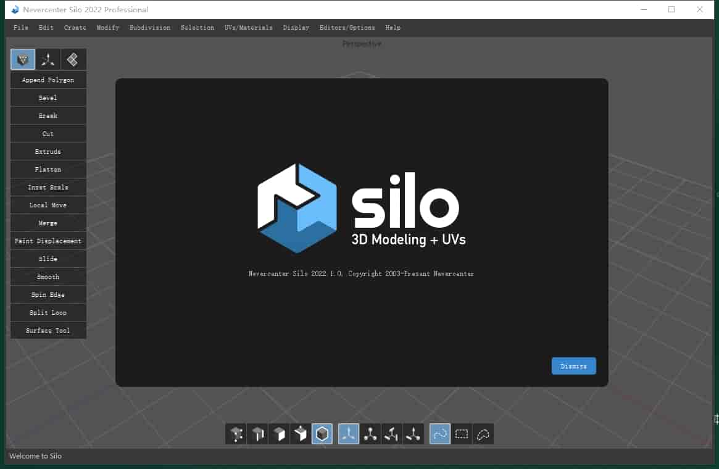Activate the Bevel tool button
The image size is (719, 469).
point(48,98)
